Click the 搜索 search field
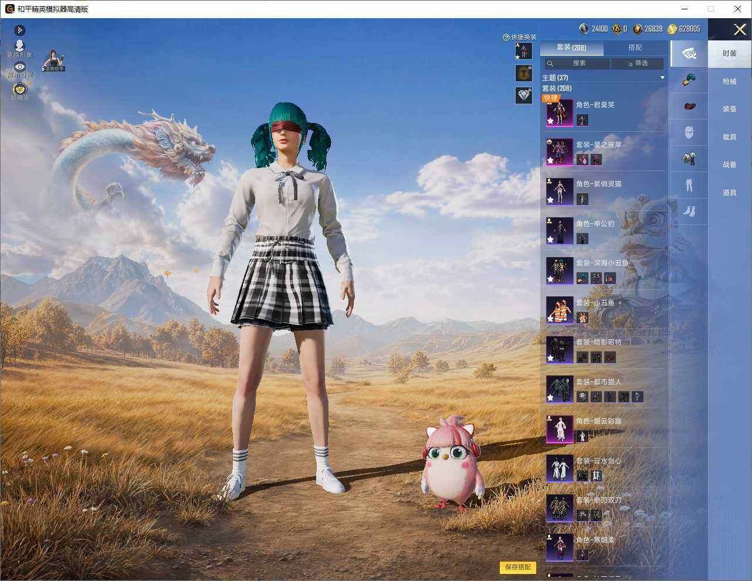 [577, 63]
